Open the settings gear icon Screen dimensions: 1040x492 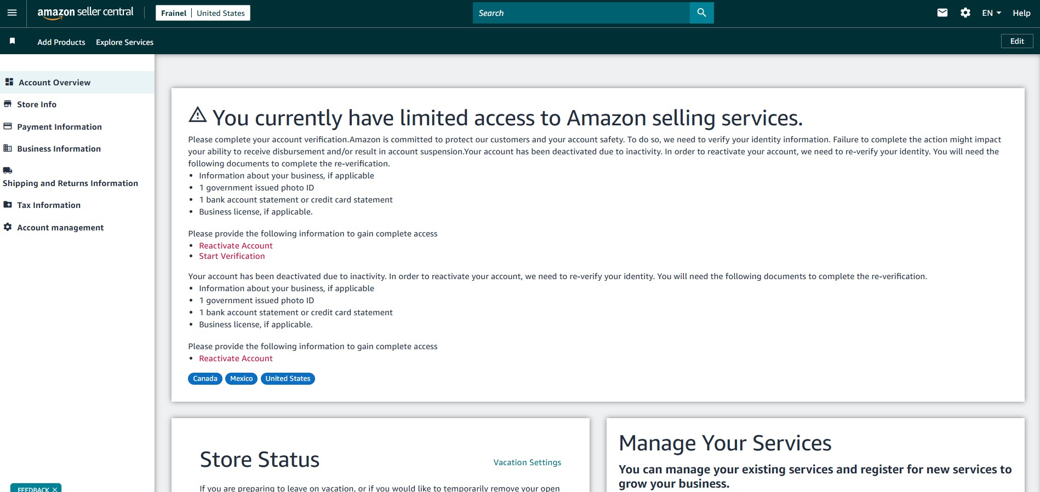pyautogui.click(x=965, y=13)
